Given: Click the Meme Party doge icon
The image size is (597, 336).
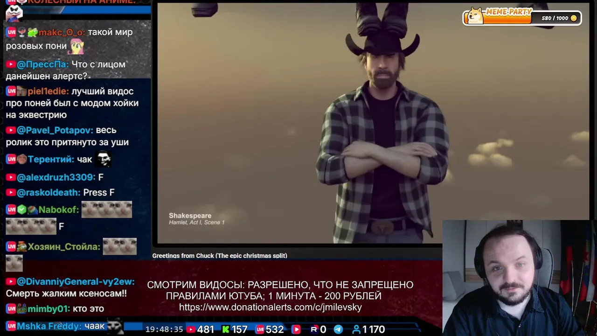Looking at the screenshot, I should (x=476, y=15).
